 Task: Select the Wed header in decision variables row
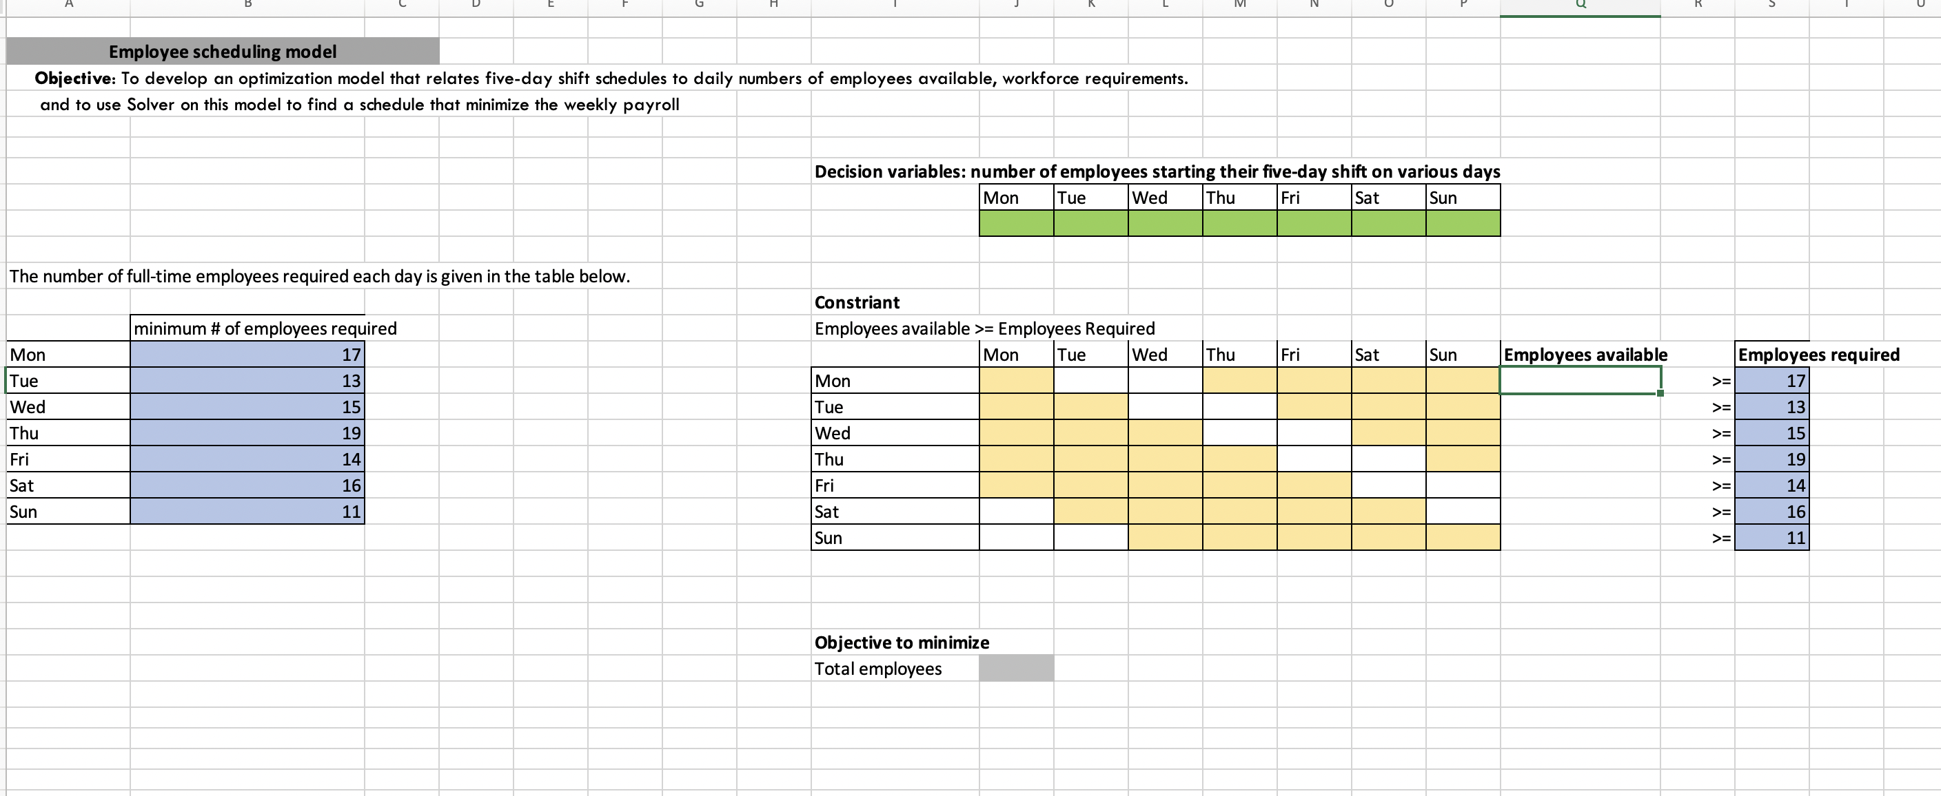[x=1165, y=198]
